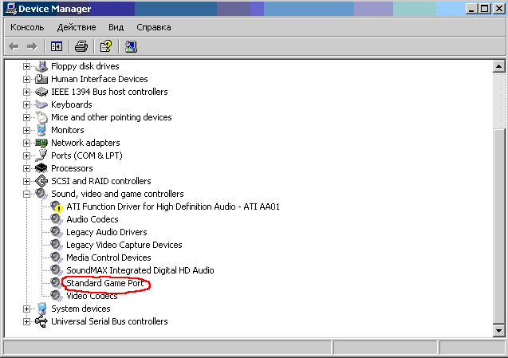Collapse Sound, video and game controllers
The image size is (508, 358).
pos(26,194)
